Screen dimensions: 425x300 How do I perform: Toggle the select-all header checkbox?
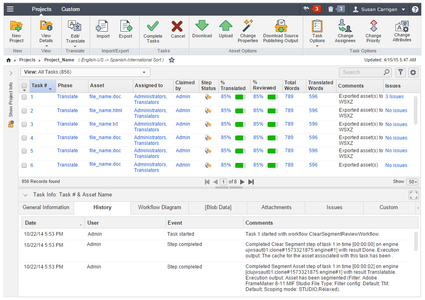pyautogui.click(x=24, y=86)
